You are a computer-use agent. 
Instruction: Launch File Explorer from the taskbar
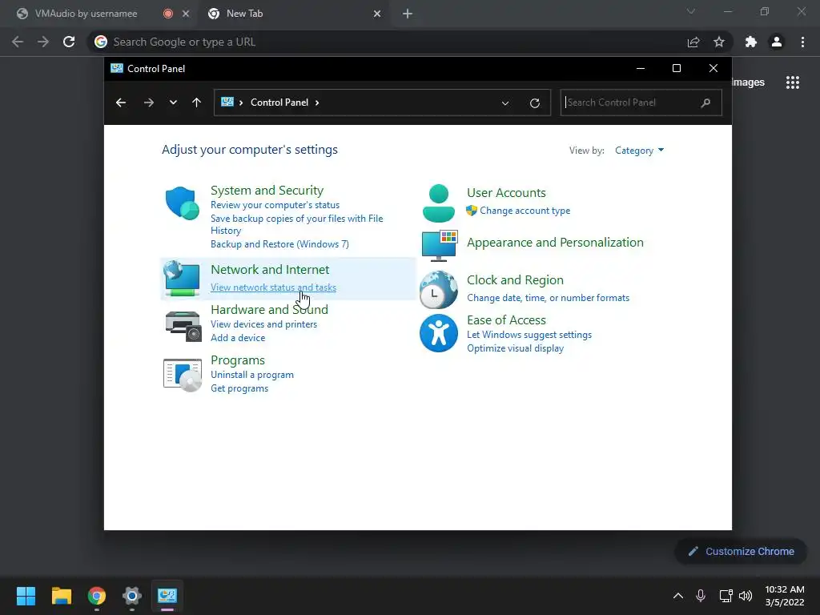61,596
